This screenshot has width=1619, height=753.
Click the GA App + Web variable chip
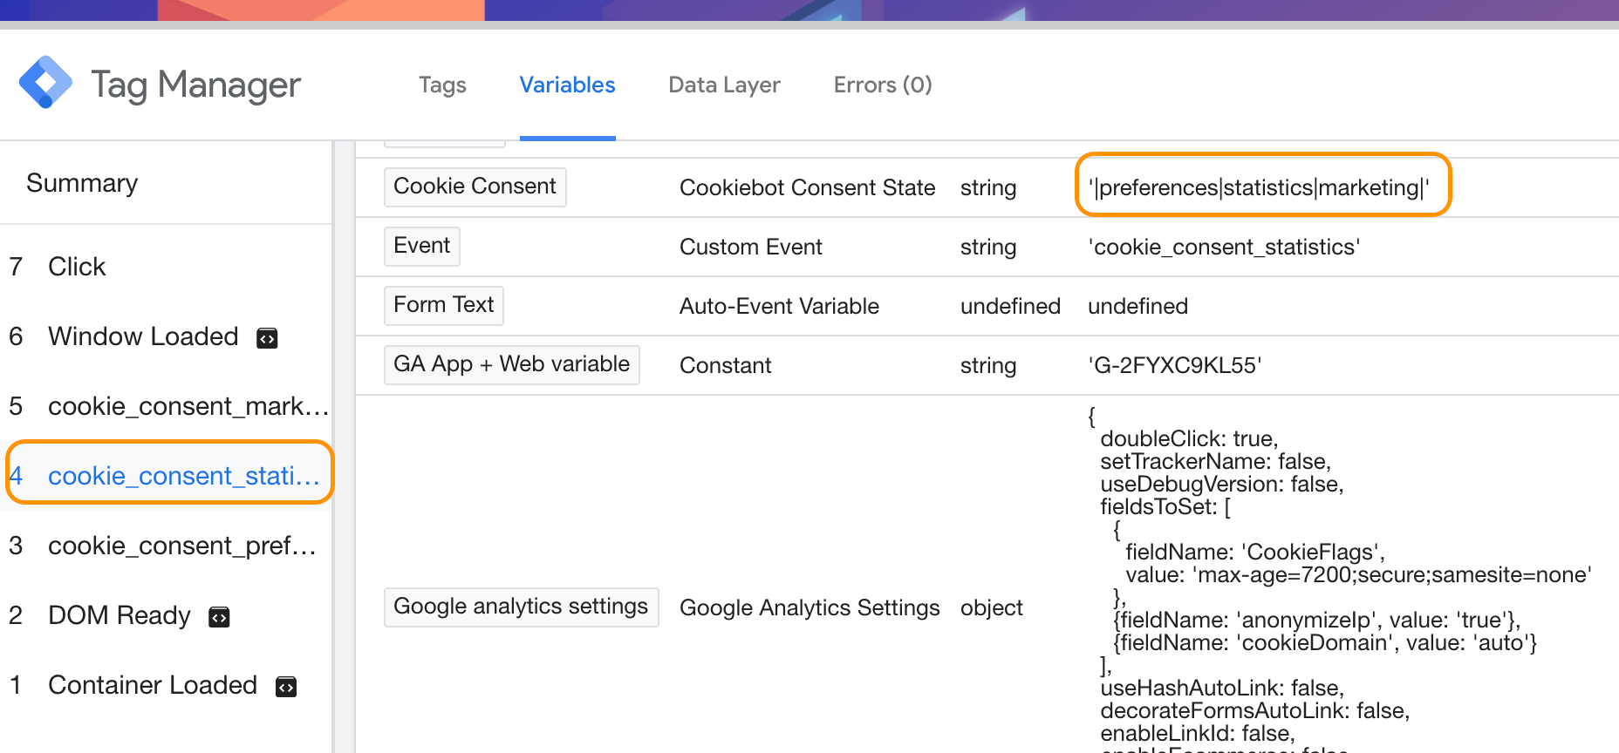512,364
